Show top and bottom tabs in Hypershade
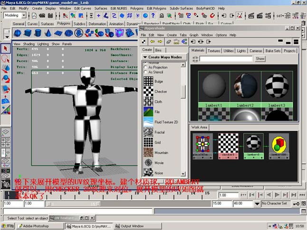307x230 pixels. click(296, 42)
